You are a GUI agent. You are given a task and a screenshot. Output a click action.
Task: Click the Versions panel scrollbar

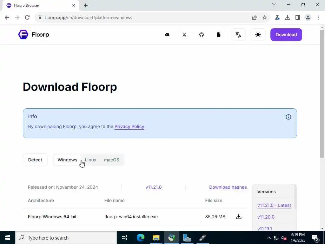[295, 197]
